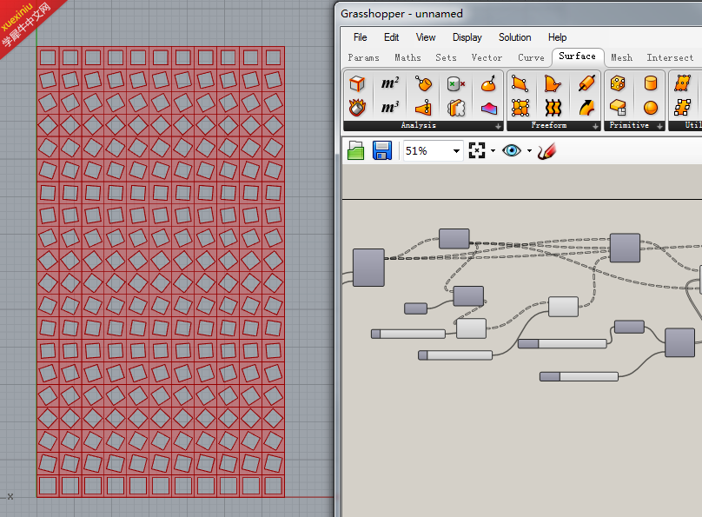Select the orange panel with cloud icon
The height and width of the screenshot is (517, 702).
456,108
